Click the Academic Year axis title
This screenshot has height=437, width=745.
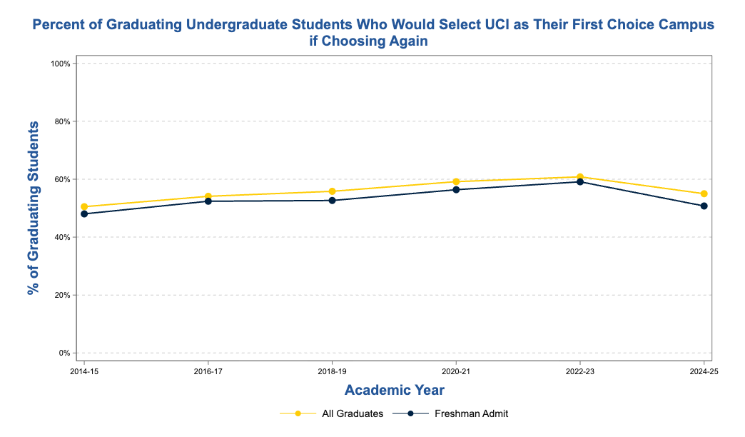coord(395,390)
